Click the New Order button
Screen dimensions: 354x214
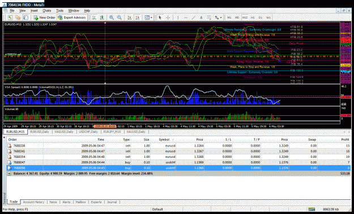pyautogui.click(x=44, y=18)
